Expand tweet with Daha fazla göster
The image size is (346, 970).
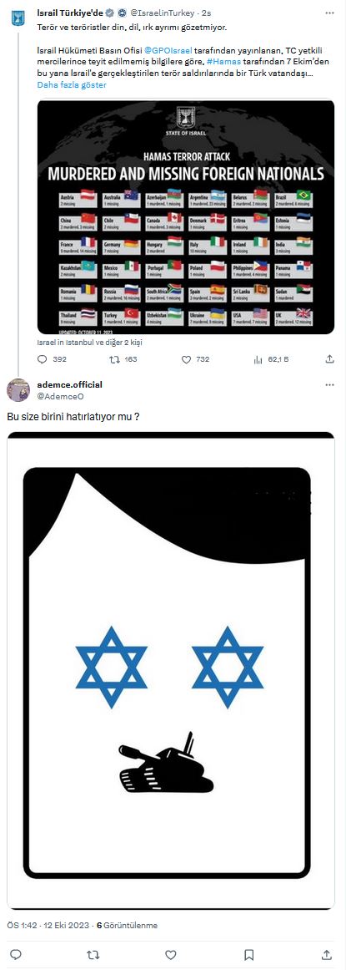(x=72, y=84)
